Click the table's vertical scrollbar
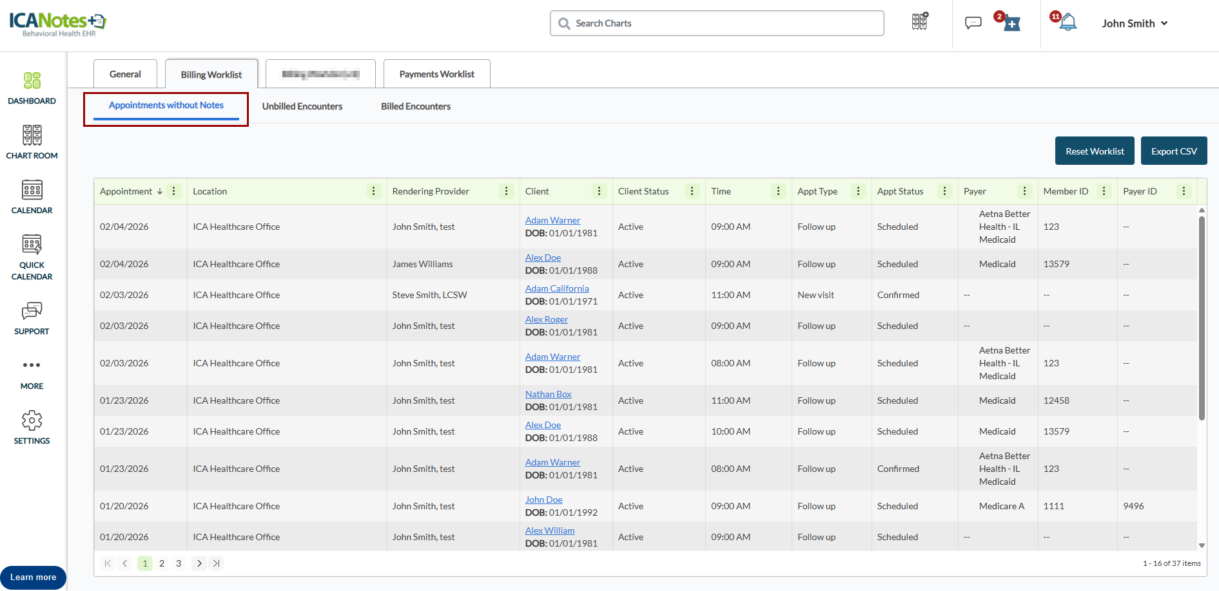Screen dimensions: 1219x591 coord(1202,319)
